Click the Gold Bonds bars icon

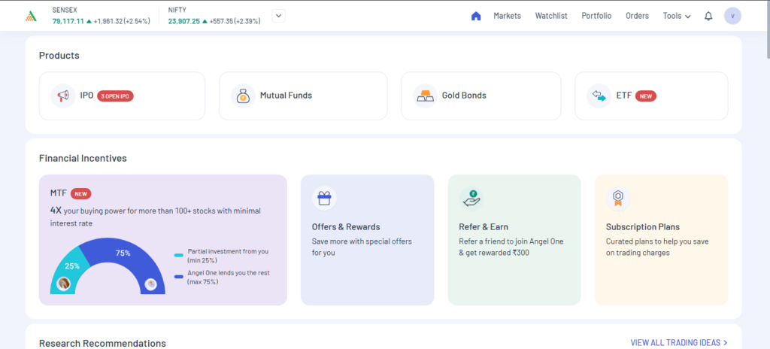click(426, 96)
